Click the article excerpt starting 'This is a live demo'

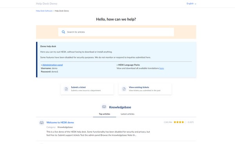coord(98,133)
